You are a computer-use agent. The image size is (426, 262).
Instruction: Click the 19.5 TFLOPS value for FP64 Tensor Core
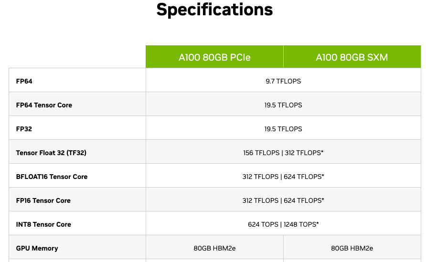point(283,105)
